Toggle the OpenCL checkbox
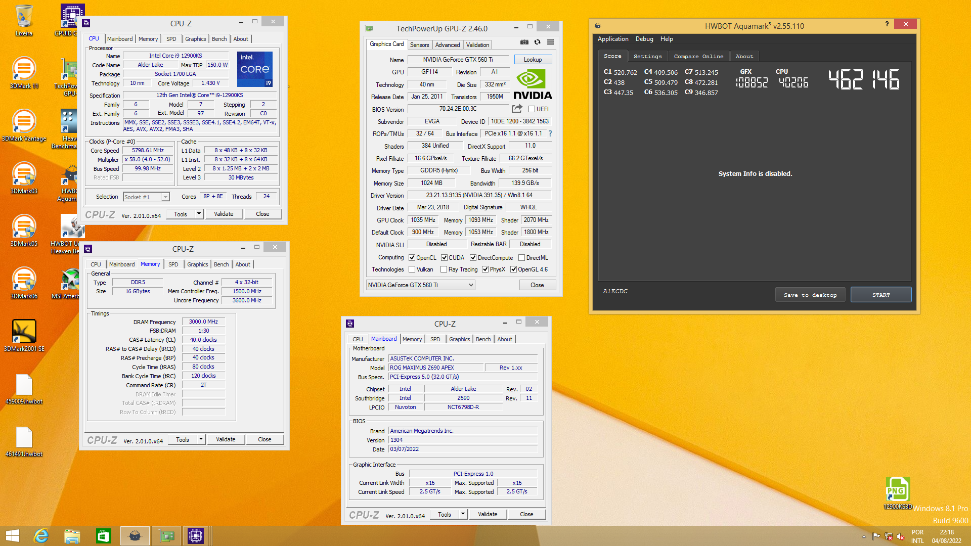 412,258
